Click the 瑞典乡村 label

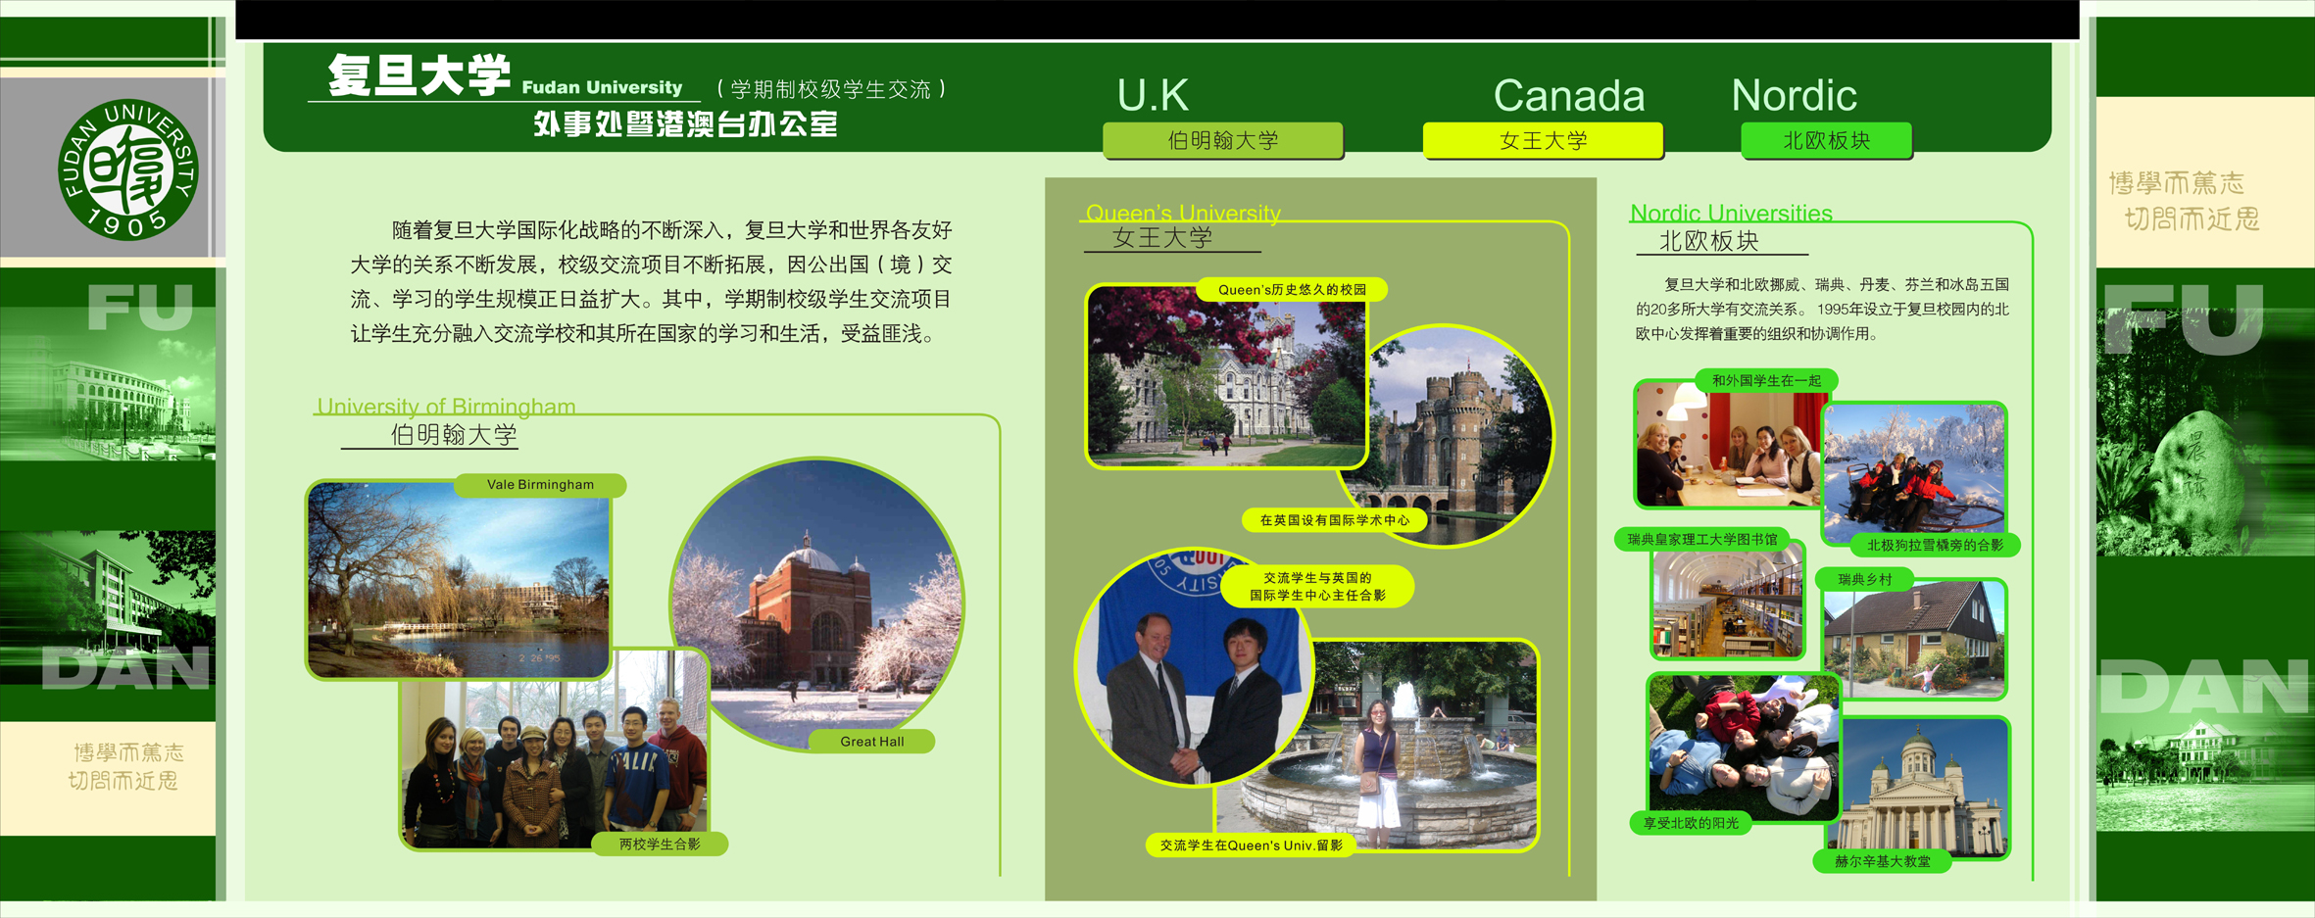click(1864, 579)
